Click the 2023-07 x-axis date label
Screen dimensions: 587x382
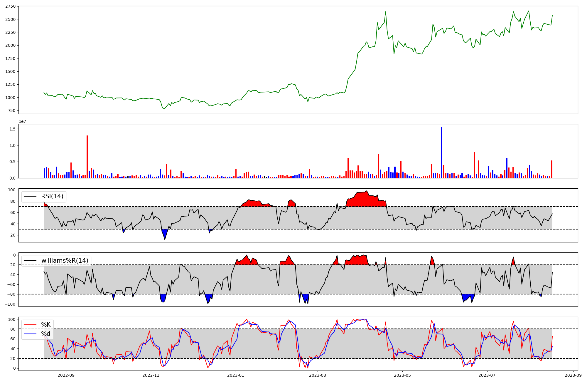487,375
